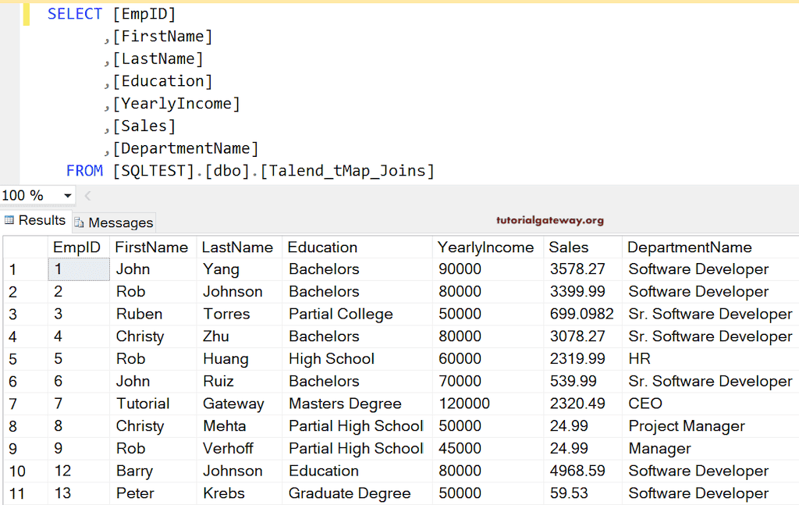Click the Sales cell showing 699.0982
Screen dimensions: 799x505
pos(581,314)
